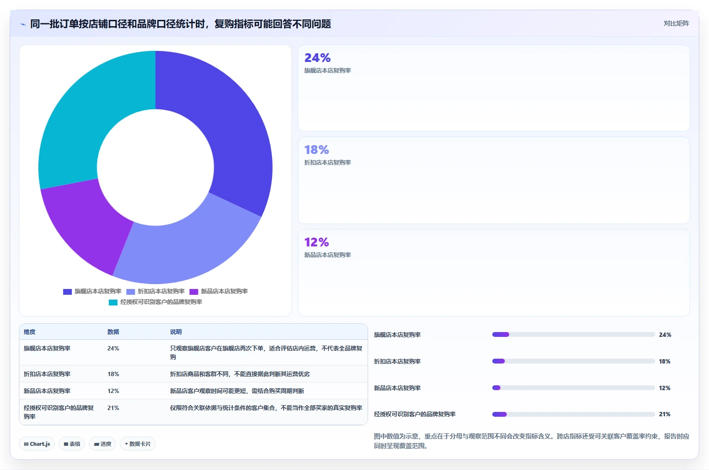Viewport: 709px width, 470px height.
Task: Click the 24% value in the table
Action: (113, 349)
